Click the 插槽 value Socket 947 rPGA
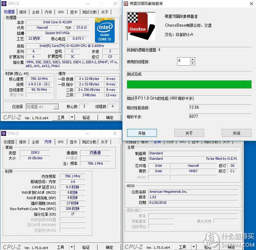This screenshot has height=250, width=256. [x=58, y=33]
